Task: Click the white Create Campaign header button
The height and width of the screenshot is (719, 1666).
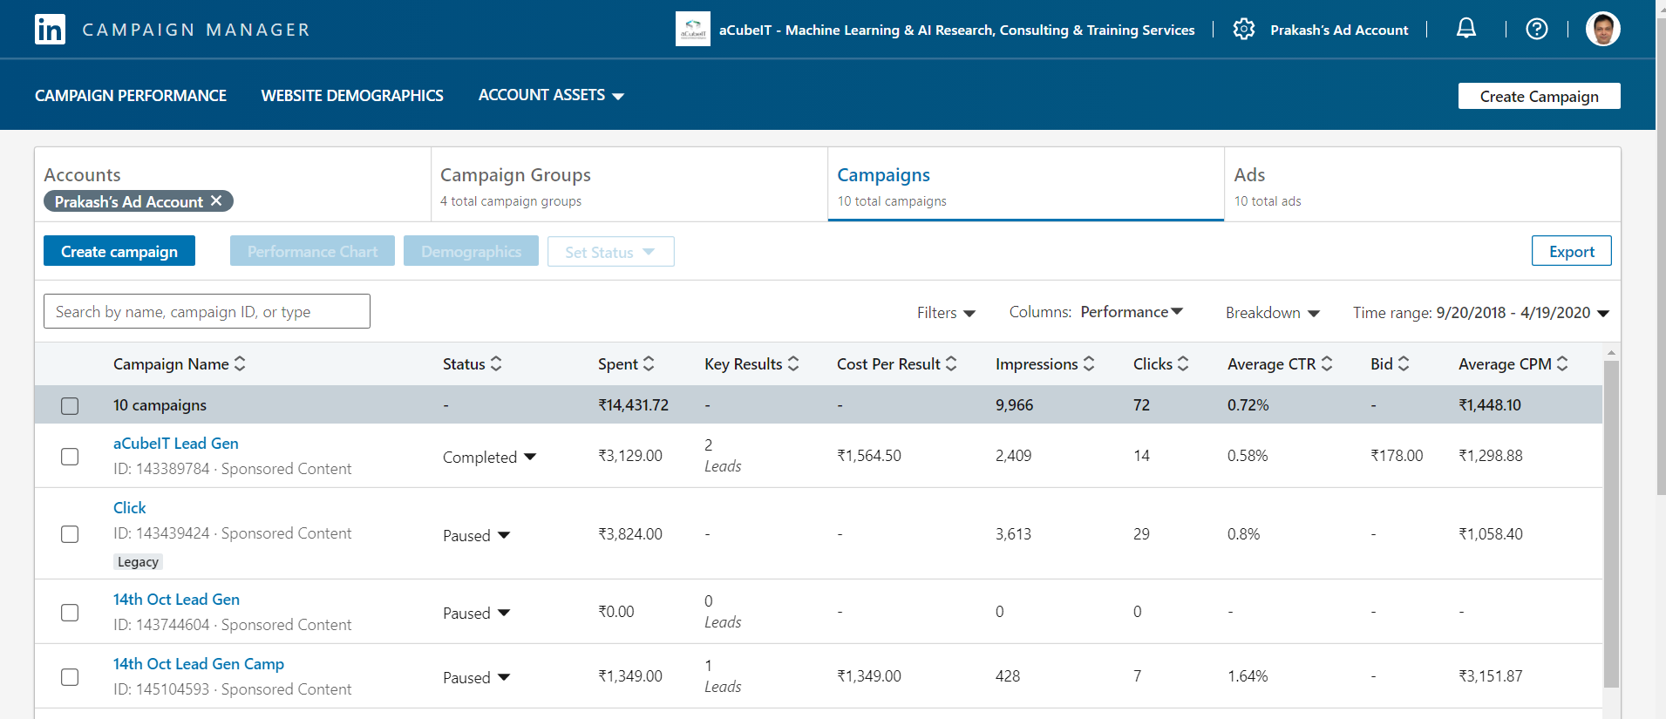Action: (x=1539, y=96)
